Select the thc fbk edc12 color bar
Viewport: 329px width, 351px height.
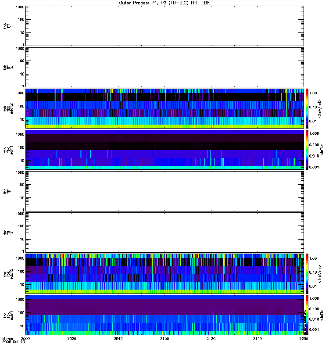(x=307, y=273)
